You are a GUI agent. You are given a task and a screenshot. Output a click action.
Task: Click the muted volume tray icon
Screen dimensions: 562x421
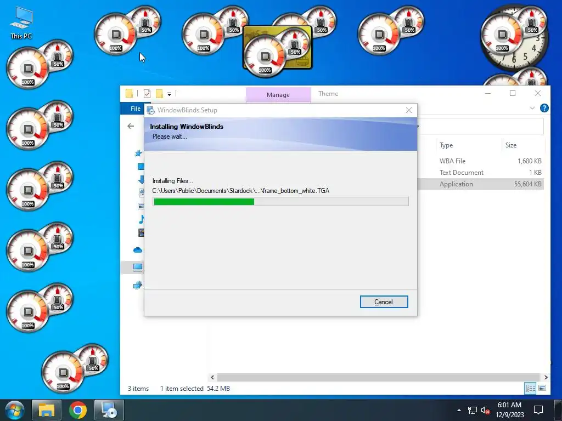(x=485, y=410)
